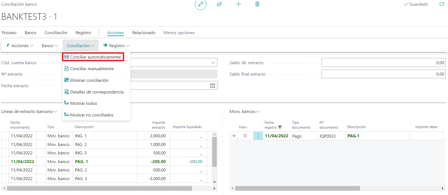Image resolution: width=448 pixels, height=195 pixels.
Task: Click the plus icon to create new
Action: coord(238,4)
